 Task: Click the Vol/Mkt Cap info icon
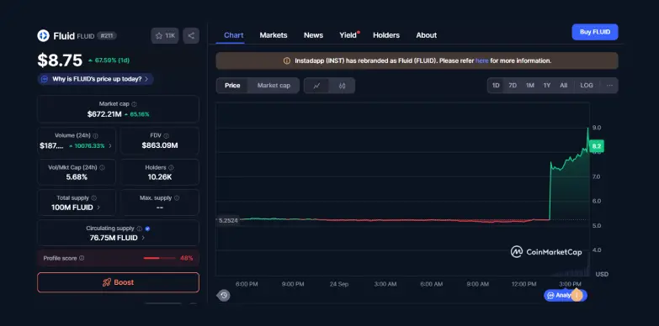pyautogui.click(x=102, y=167)
